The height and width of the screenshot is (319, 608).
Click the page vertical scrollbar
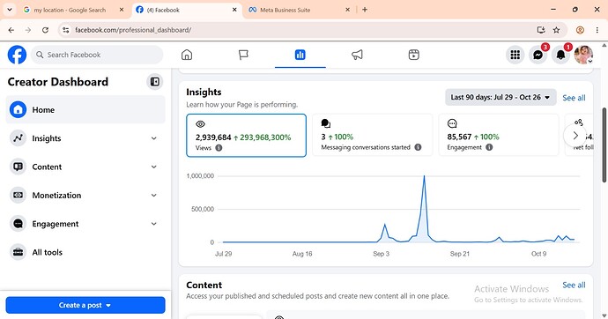coord(604,145)
